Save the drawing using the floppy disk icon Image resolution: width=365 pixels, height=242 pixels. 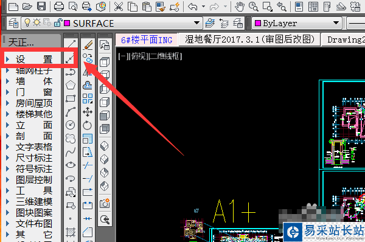tap(41, 6)
